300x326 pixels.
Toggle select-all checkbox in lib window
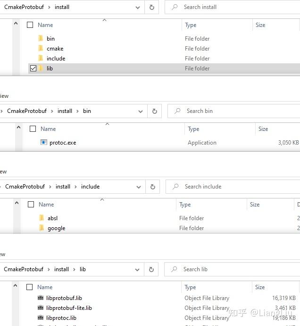(30, 287)
